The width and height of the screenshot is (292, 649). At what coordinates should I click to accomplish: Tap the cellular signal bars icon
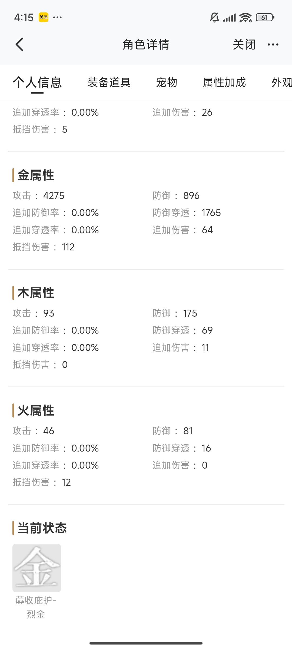tap(229, 18)
